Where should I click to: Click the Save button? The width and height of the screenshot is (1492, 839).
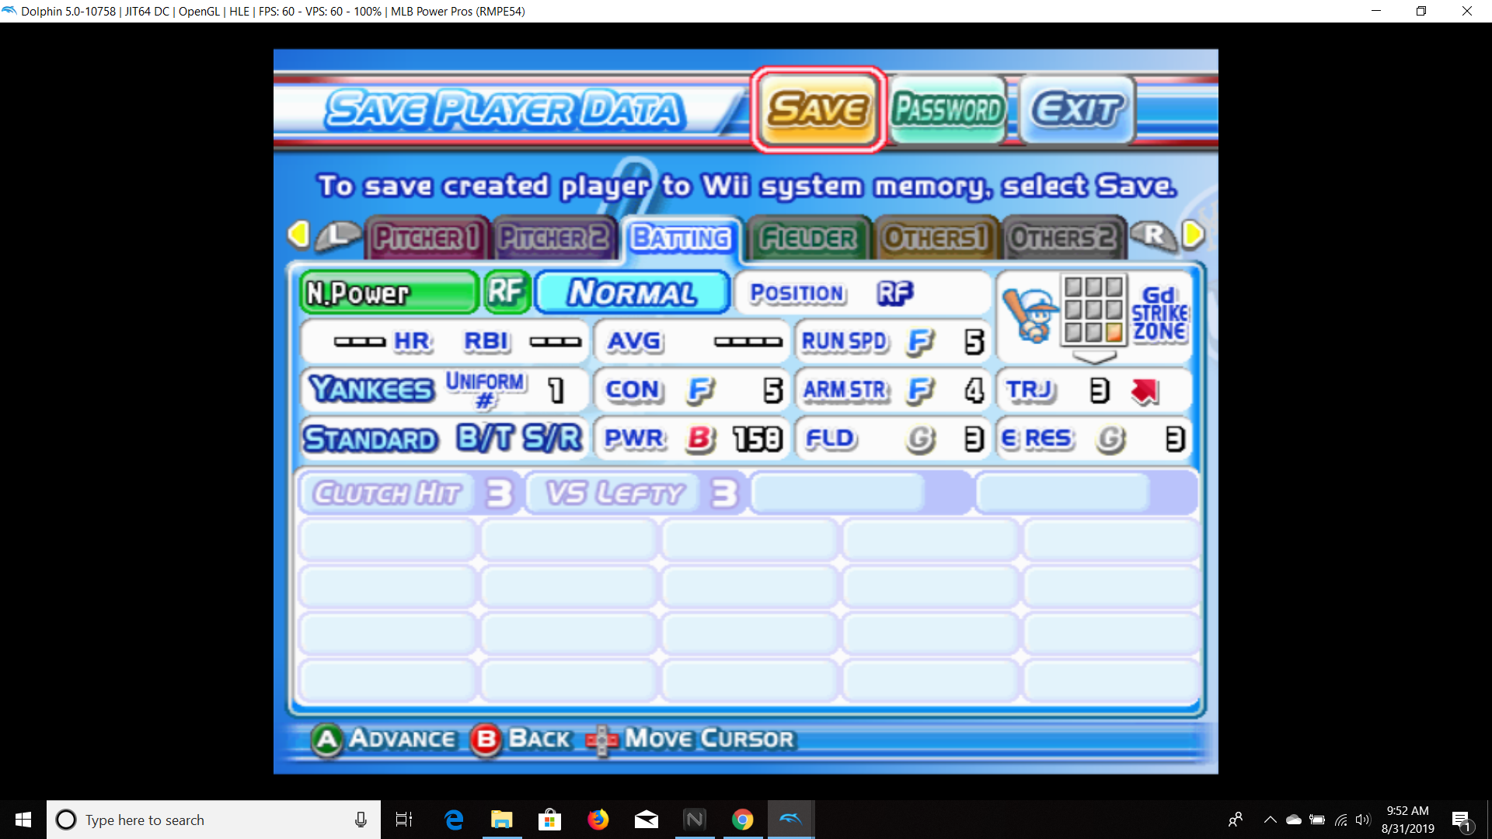click(818, 110)
